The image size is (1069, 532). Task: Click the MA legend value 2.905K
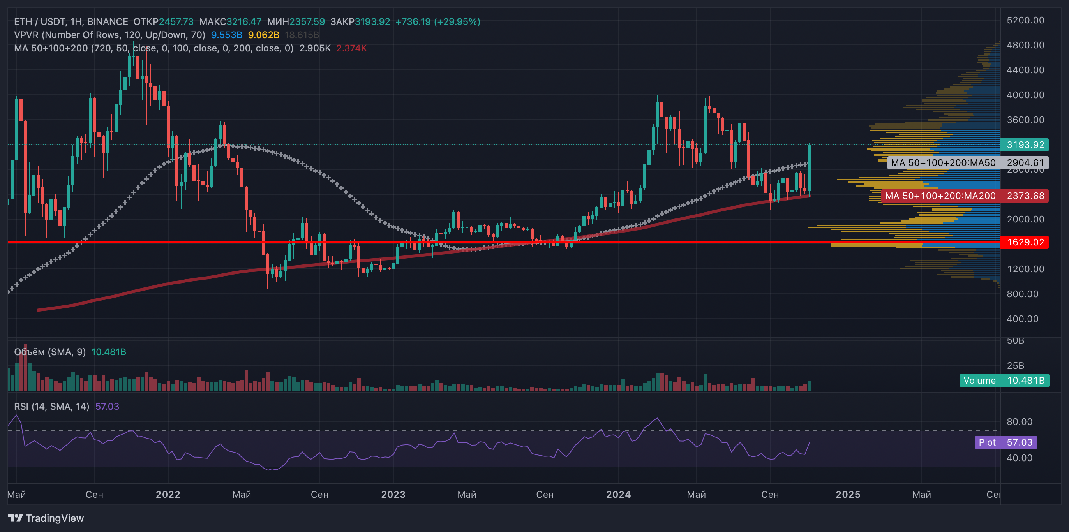coord(315,48)
